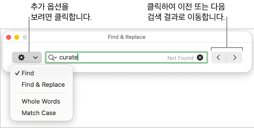Click the divider between the navigation arrows
This screenshot has width=254, height=128.
[x=227, y=57]
